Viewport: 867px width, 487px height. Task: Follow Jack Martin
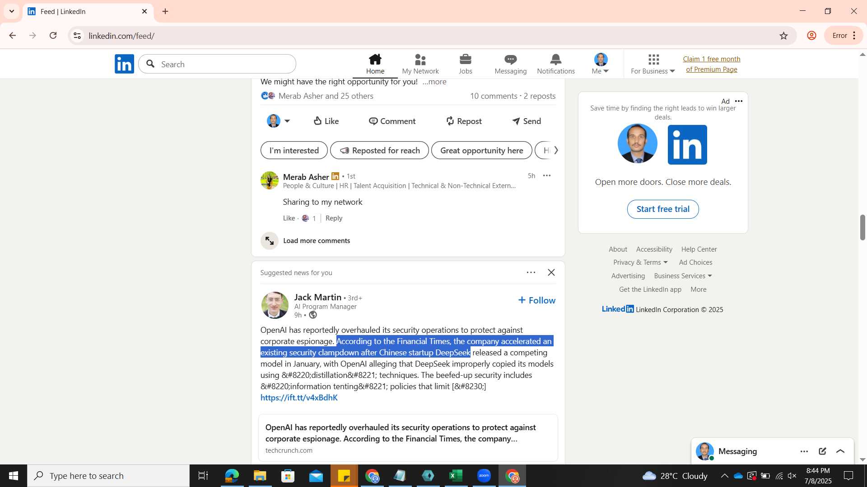537,300
